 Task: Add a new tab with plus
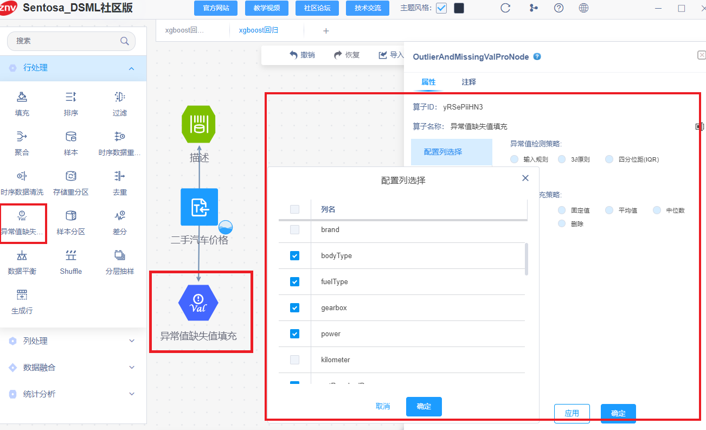click(326, 31)
